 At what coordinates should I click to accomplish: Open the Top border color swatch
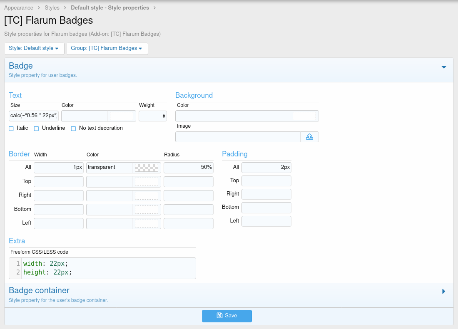pos(147,182)
